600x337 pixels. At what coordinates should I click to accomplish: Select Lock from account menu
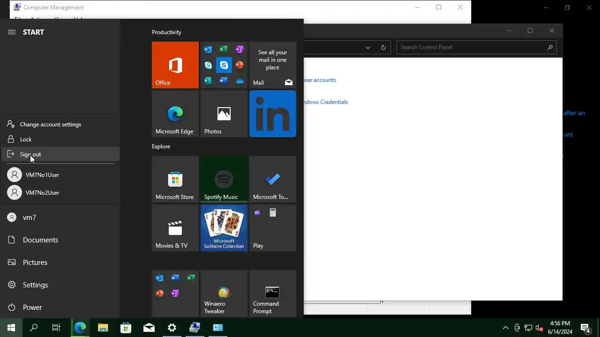[x=60, y=139]
